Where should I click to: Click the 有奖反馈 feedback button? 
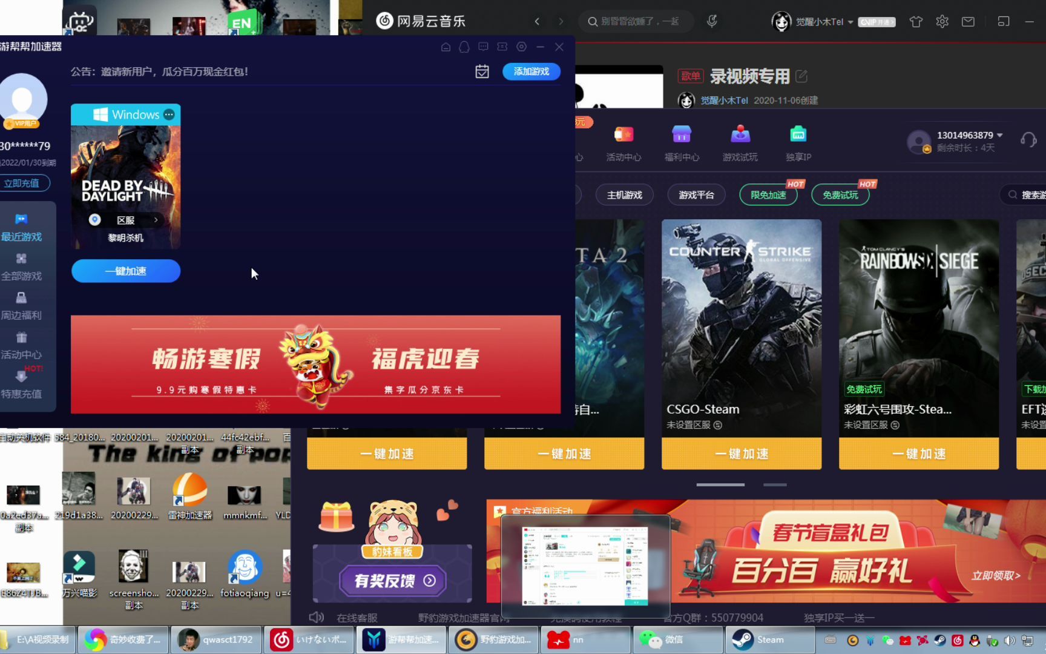pos(393,581)
